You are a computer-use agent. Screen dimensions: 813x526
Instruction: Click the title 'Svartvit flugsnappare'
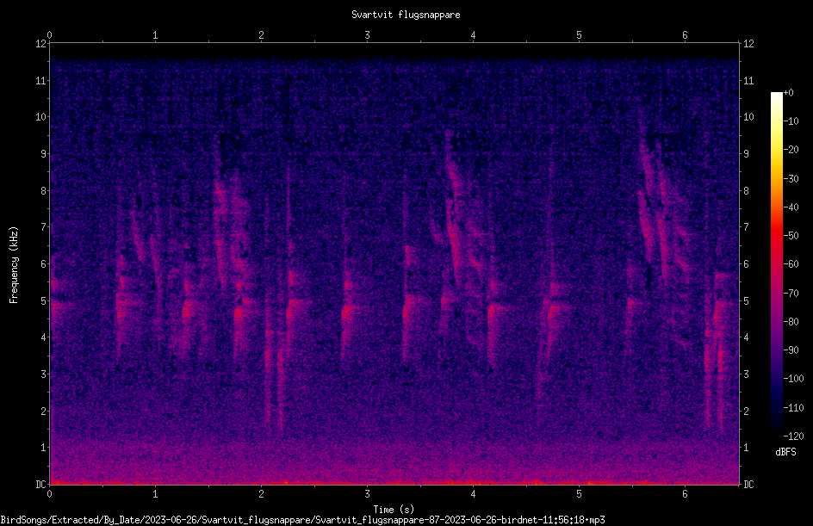click(x=406, y=15)
